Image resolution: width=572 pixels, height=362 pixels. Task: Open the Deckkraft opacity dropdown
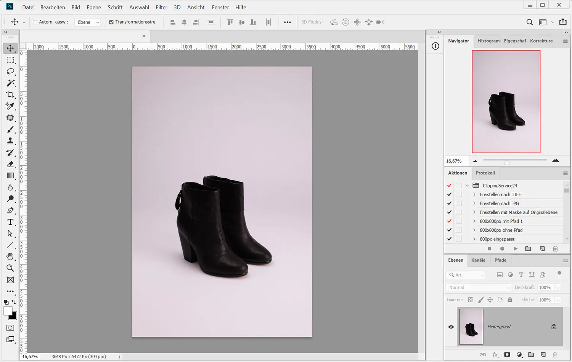(558, 288)
